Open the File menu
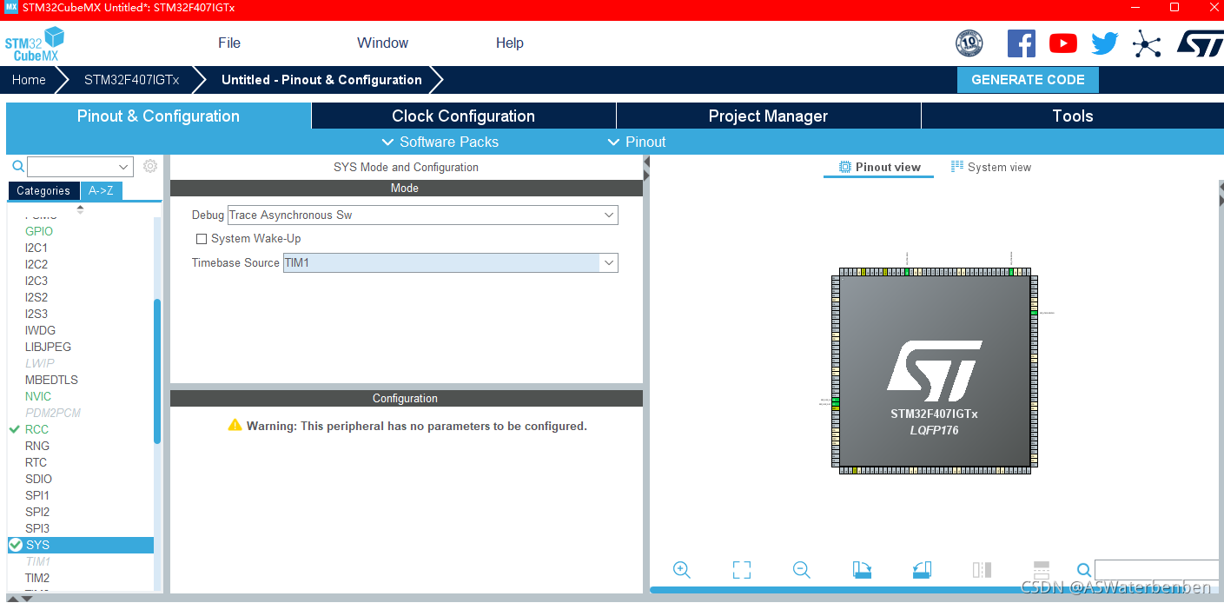The height and width of the screenshot is (603, 1224). coord(229,43)
